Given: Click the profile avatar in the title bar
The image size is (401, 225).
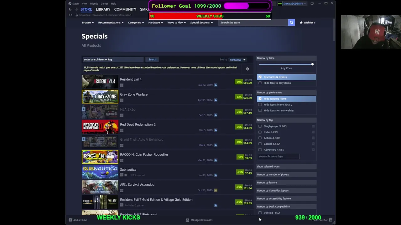Looking at the screenshot, I should (280, 4).
